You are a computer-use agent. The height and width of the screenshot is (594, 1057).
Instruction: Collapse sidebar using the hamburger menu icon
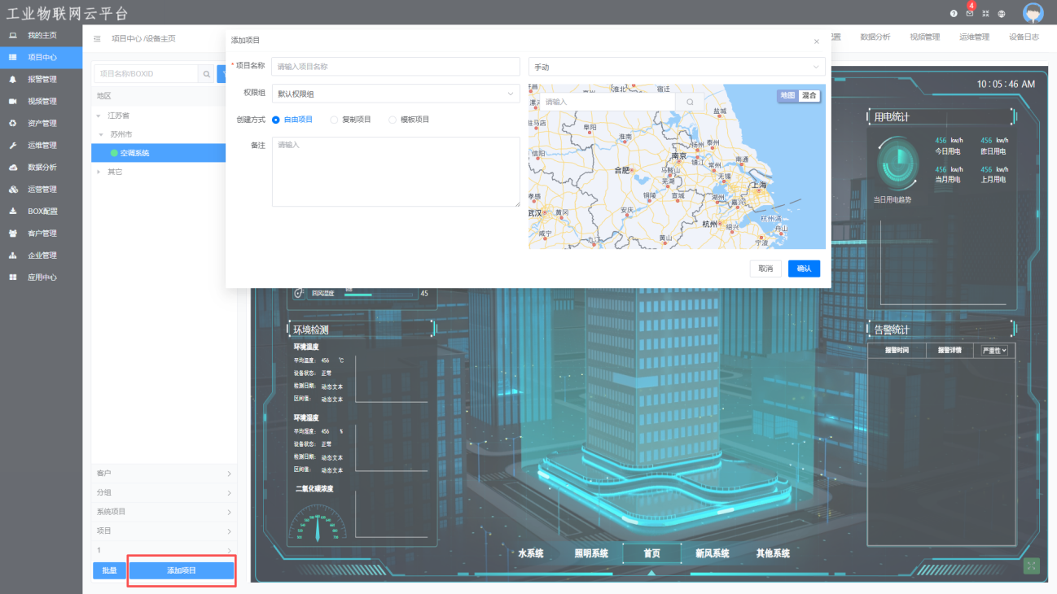pos(98,38)
